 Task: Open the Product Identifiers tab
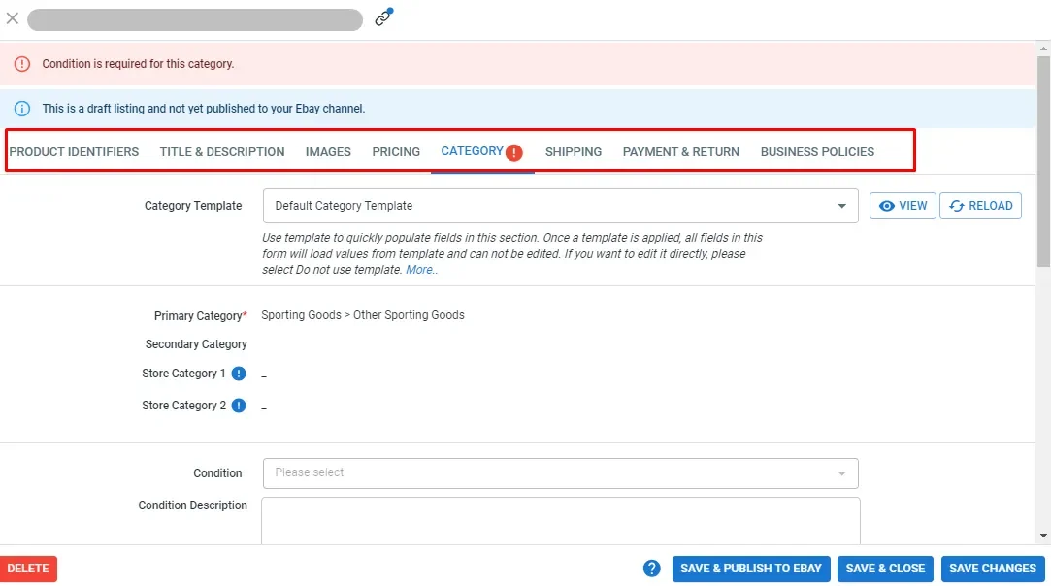[x=74, y=152]
